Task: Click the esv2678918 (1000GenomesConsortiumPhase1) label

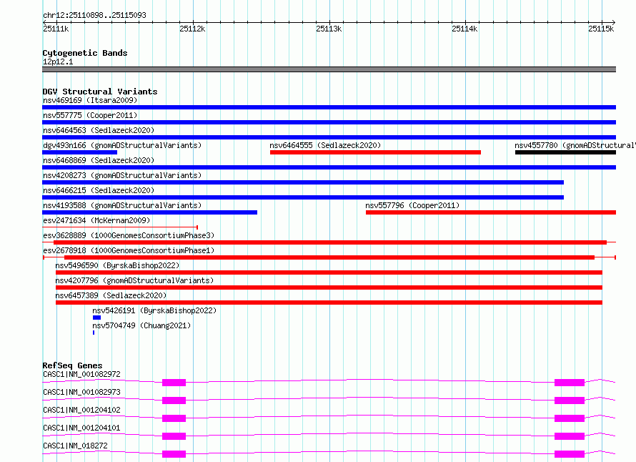Action: tap(129, 250)
